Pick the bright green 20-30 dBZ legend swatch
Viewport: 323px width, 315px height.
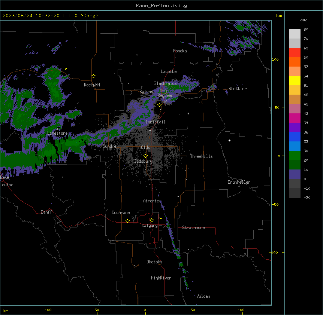tap(295, 156)
